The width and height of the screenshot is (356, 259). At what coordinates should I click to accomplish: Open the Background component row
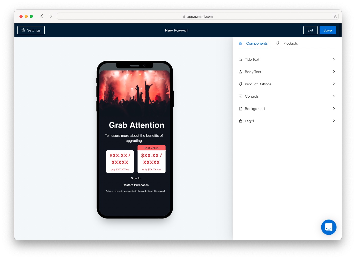pyautogui.click(x=287, y=109)
